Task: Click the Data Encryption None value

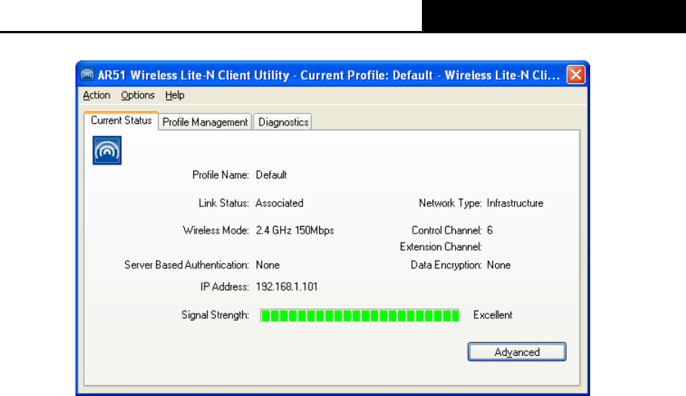Action: 499,265
